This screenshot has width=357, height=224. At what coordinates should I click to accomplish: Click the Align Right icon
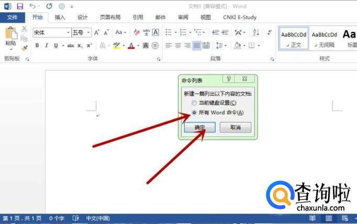click(187, 46)
